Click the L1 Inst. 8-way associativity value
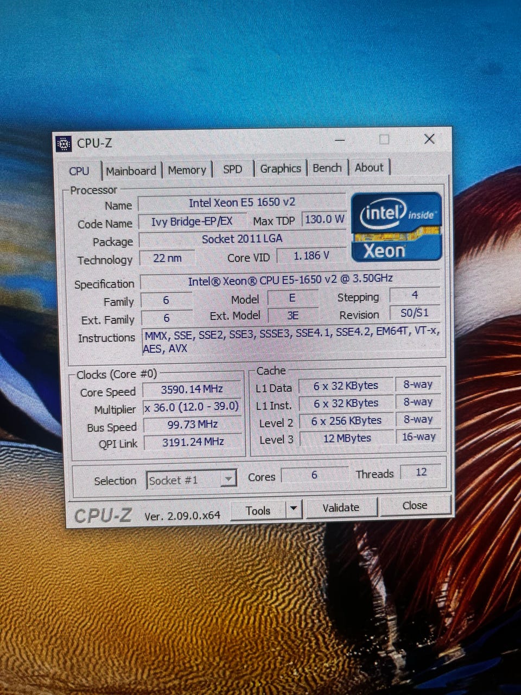Viewport: 521px width, 695px height. 418,402
